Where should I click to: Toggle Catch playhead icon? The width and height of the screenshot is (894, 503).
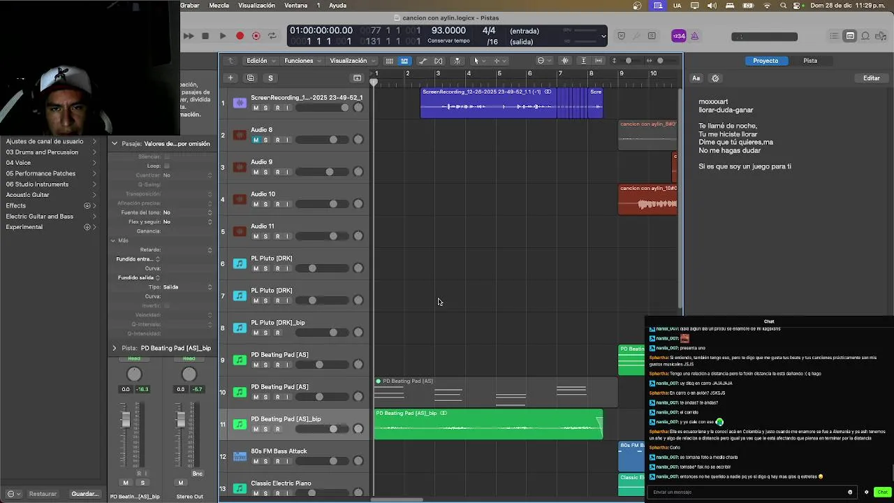tap(457, 61)
